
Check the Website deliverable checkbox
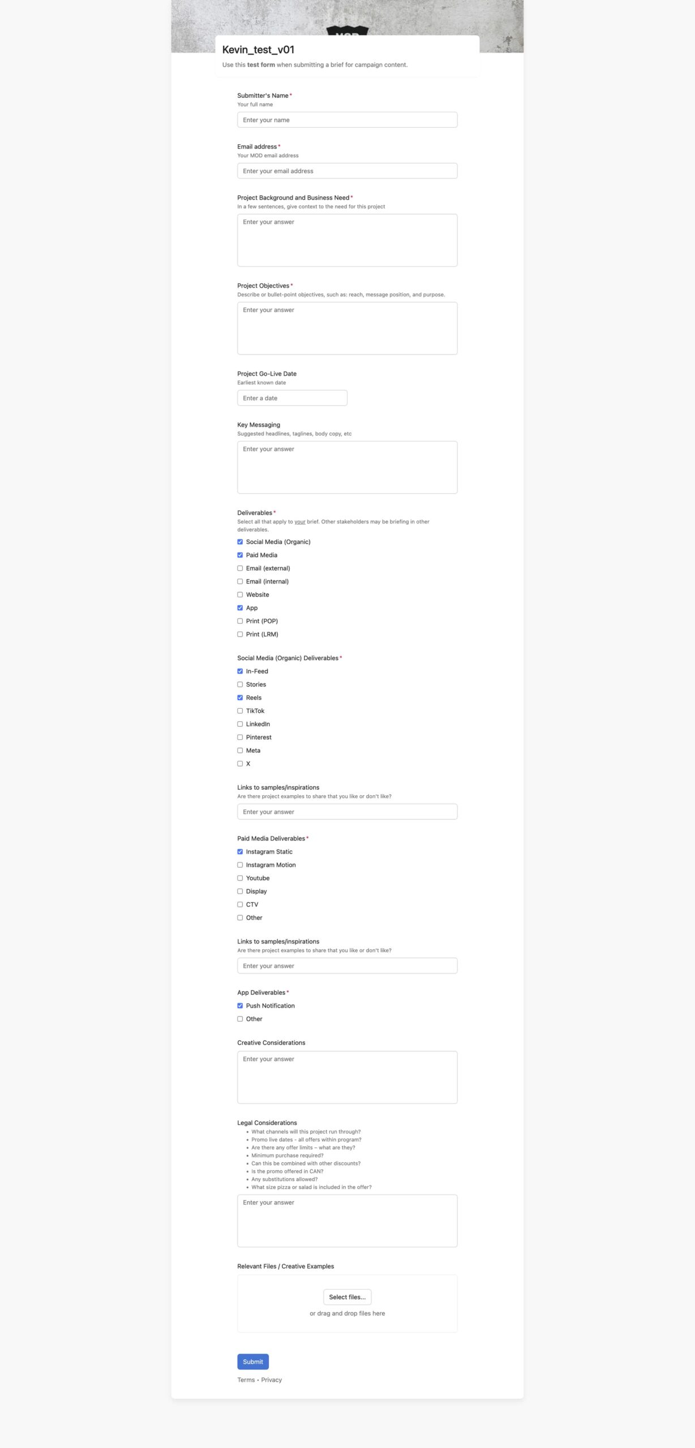[x=240, y=595]
